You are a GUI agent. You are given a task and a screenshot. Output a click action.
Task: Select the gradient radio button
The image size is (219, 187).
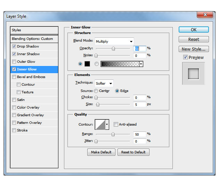coord(97,64)
